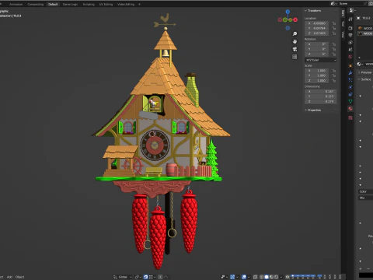Open the Global transform orientation dropdown
This screenshot has width=373, height=280.
pos(123,277)
